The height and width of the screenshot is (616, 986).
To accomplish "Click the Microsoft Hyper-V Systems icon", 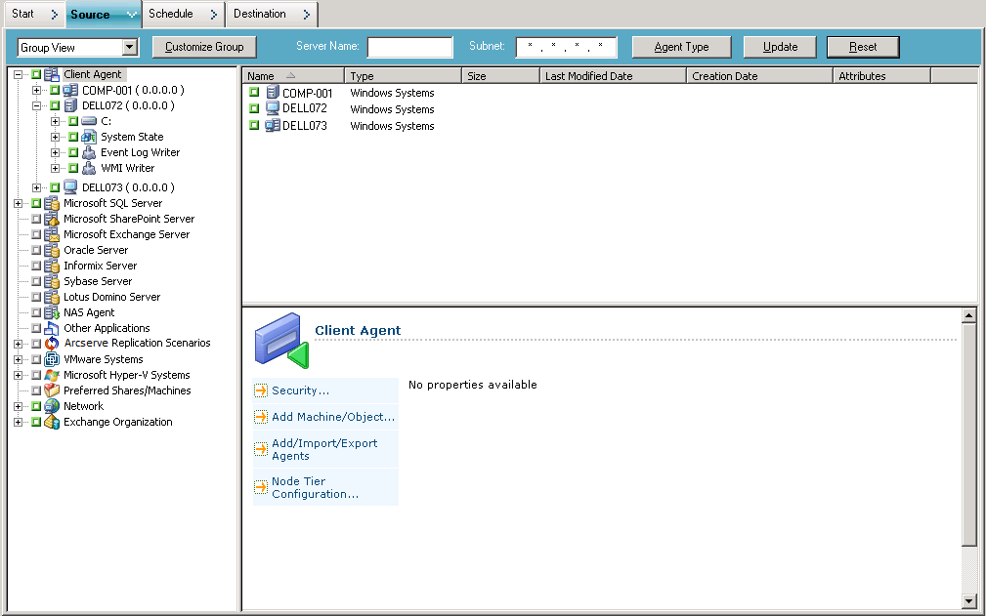I will [x=52, y=375].
